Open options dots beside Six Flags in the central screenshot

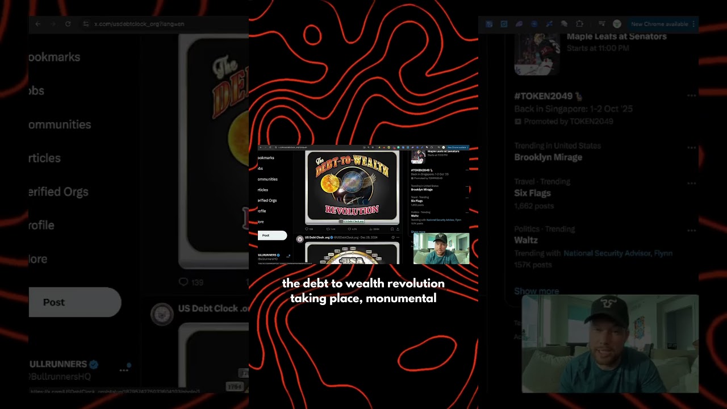tap(467, 197)
